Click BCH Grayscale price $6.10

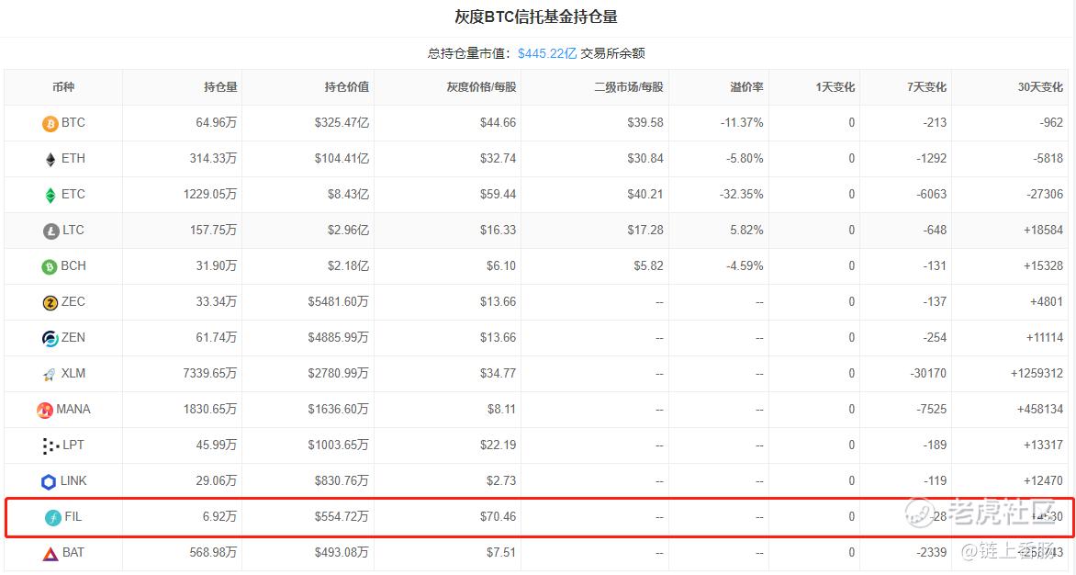(x=501, y=265)
